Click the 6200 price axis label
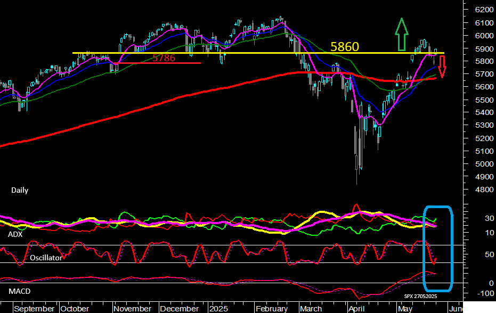Screen dimensions: 496x313 [484, 10]
